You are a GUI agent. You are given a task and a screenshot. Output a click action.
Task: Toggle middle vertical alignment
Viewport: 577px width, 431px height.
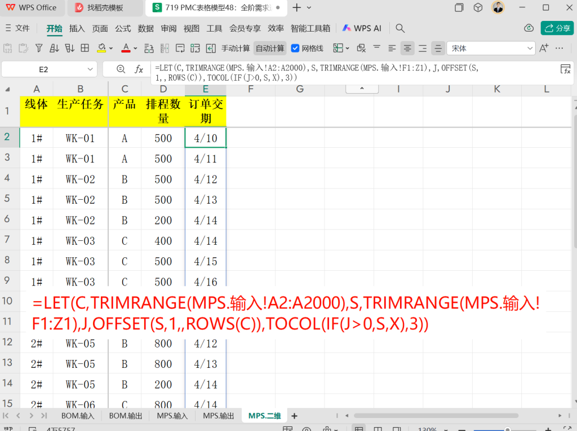(x=438, y=49)
